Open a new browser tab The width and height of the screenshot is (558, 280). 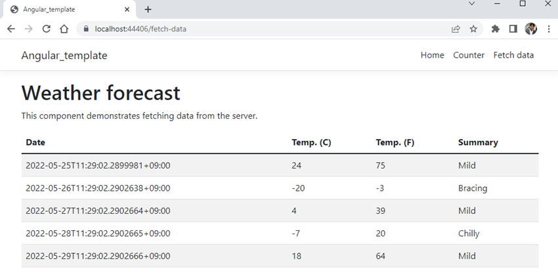click(x=148, y=9)
